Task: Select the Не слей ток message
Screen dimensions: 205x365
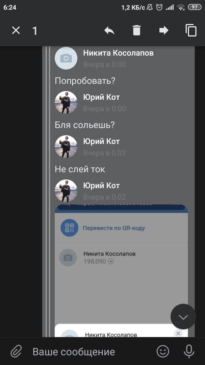Action: coord(80,169)
